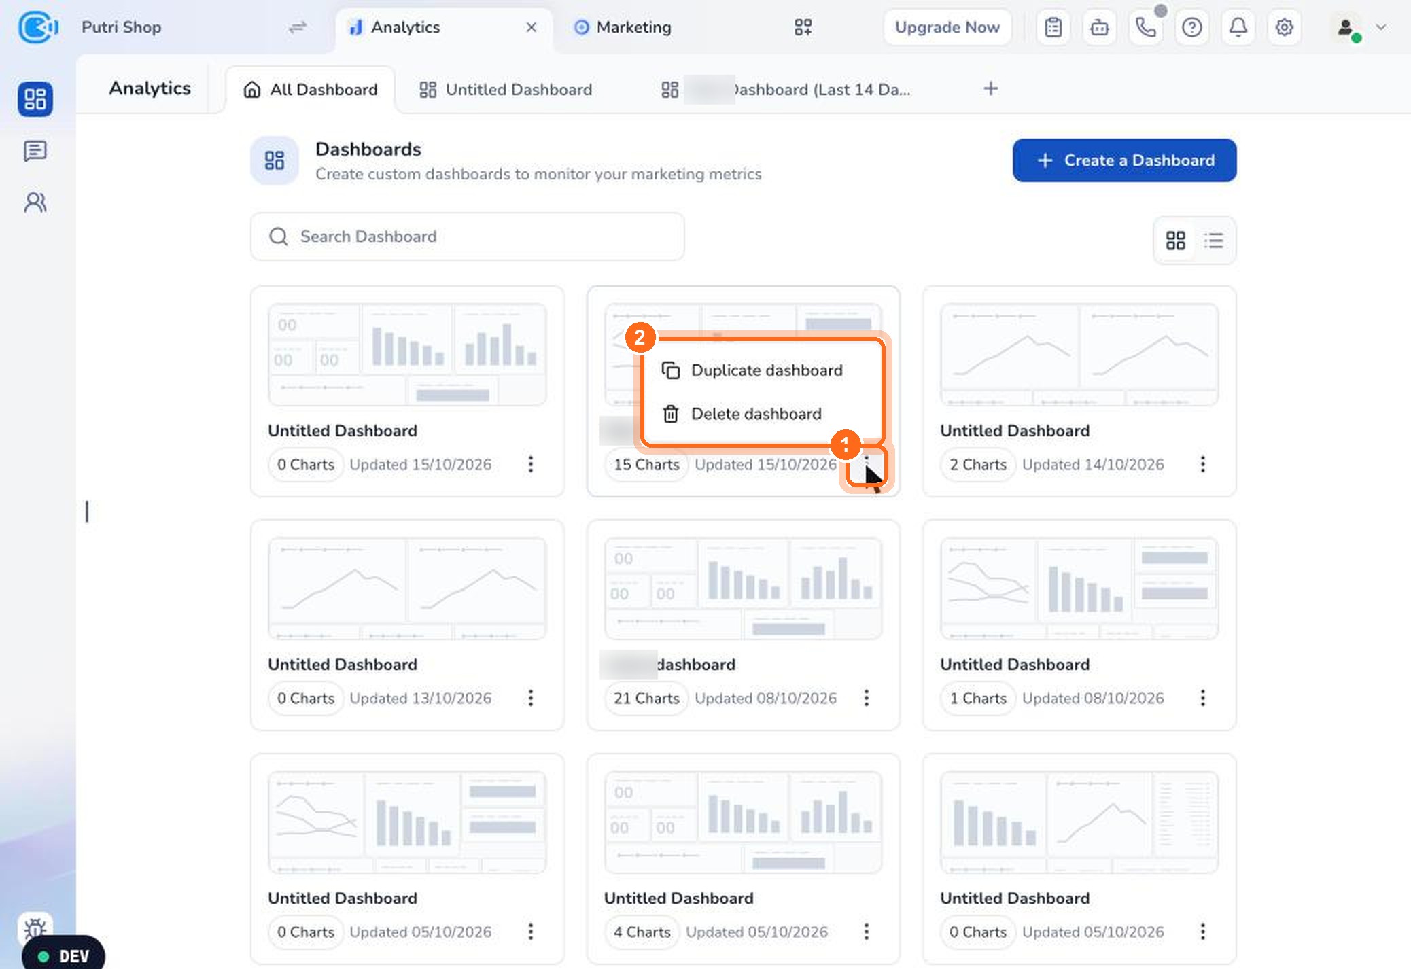The image size is (1411, 969).
Task: Switch to grid view
Action: (1176, 241)
